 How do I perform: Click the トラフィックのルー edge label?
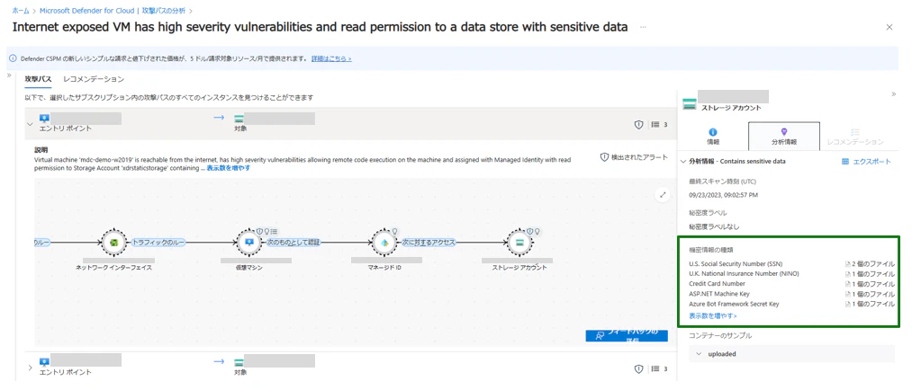[158, 242]
